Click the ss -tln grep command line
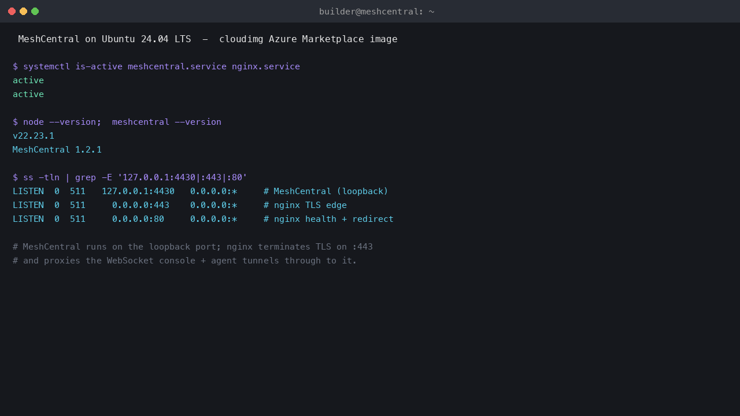The width and height of the screenshot is (740, 416). (130, 177)
